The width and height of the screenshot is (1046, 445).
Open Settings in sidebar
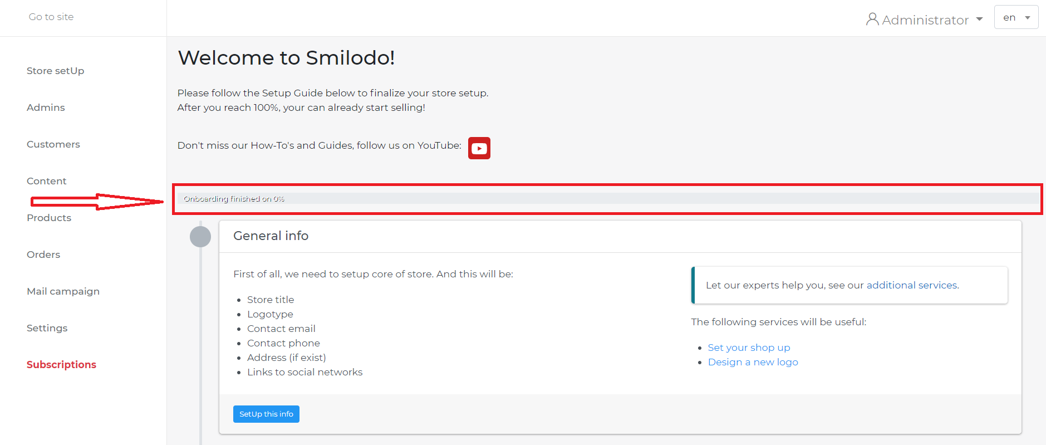(47, 328)
